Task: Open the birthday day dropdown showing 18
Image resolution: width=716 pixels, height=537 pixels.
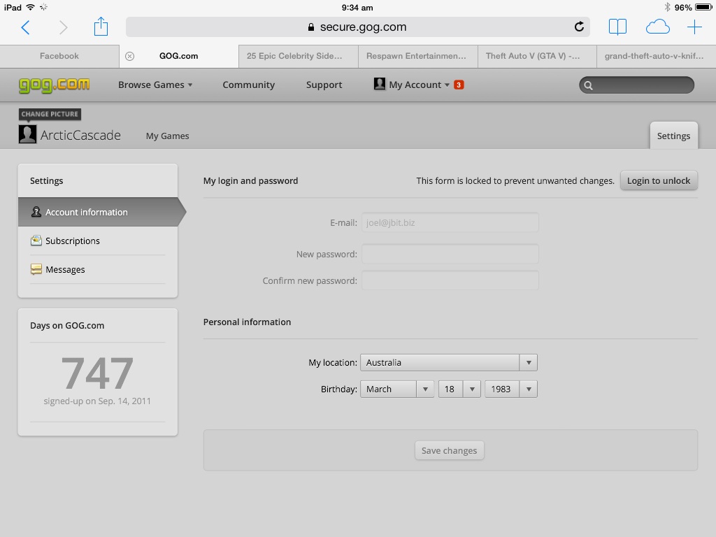Action: [x=459, y=389]
